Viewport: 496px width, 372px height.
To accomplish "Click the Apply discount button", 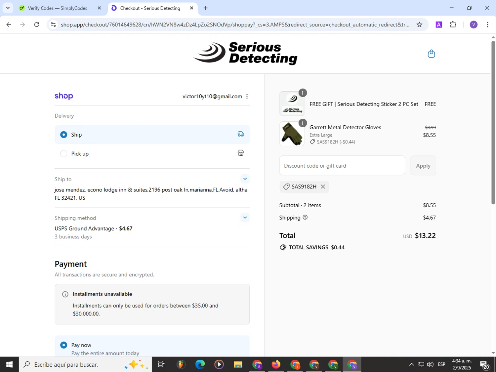I will tap(423, 166).
